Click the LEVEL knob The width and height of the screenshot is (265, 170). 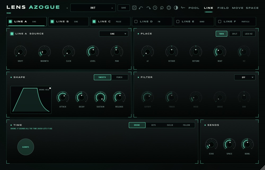92,52
